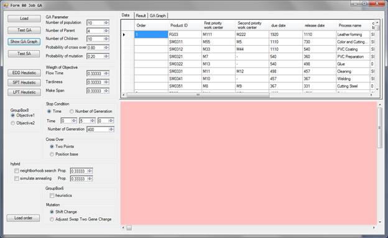Adjust Make Span weight spinner
The height and width of the screenshot is (238, 388).
[x=106, y=91]
